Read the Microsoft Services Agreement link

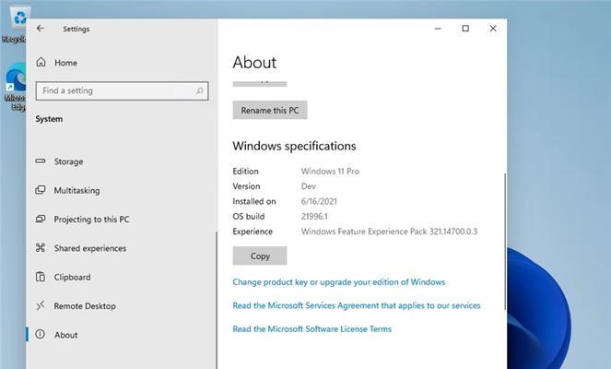point(357,305)
